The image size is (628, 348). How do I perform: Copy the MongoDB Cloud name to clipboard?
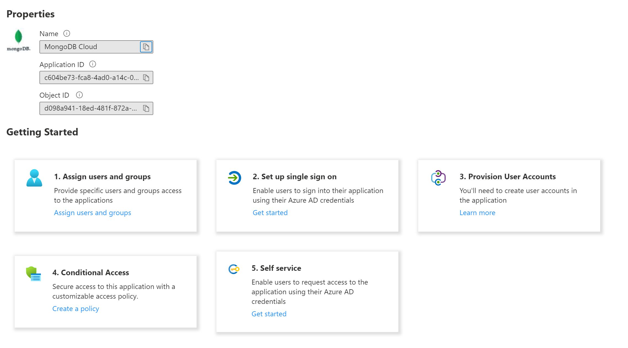146,47
